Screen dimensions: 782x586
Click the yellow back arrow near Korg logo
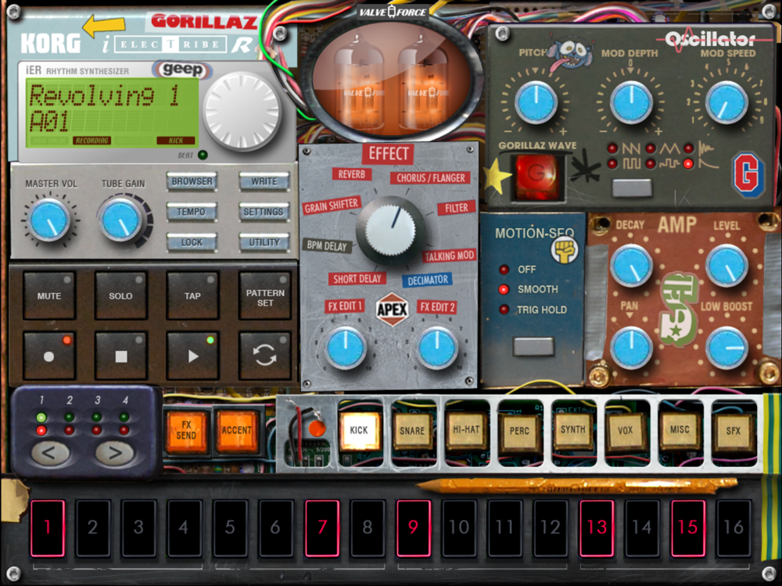[x=104, y=27]
